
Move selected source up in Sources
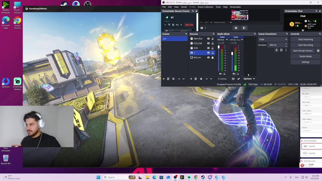pyautogui.click(x=207, y=79)
